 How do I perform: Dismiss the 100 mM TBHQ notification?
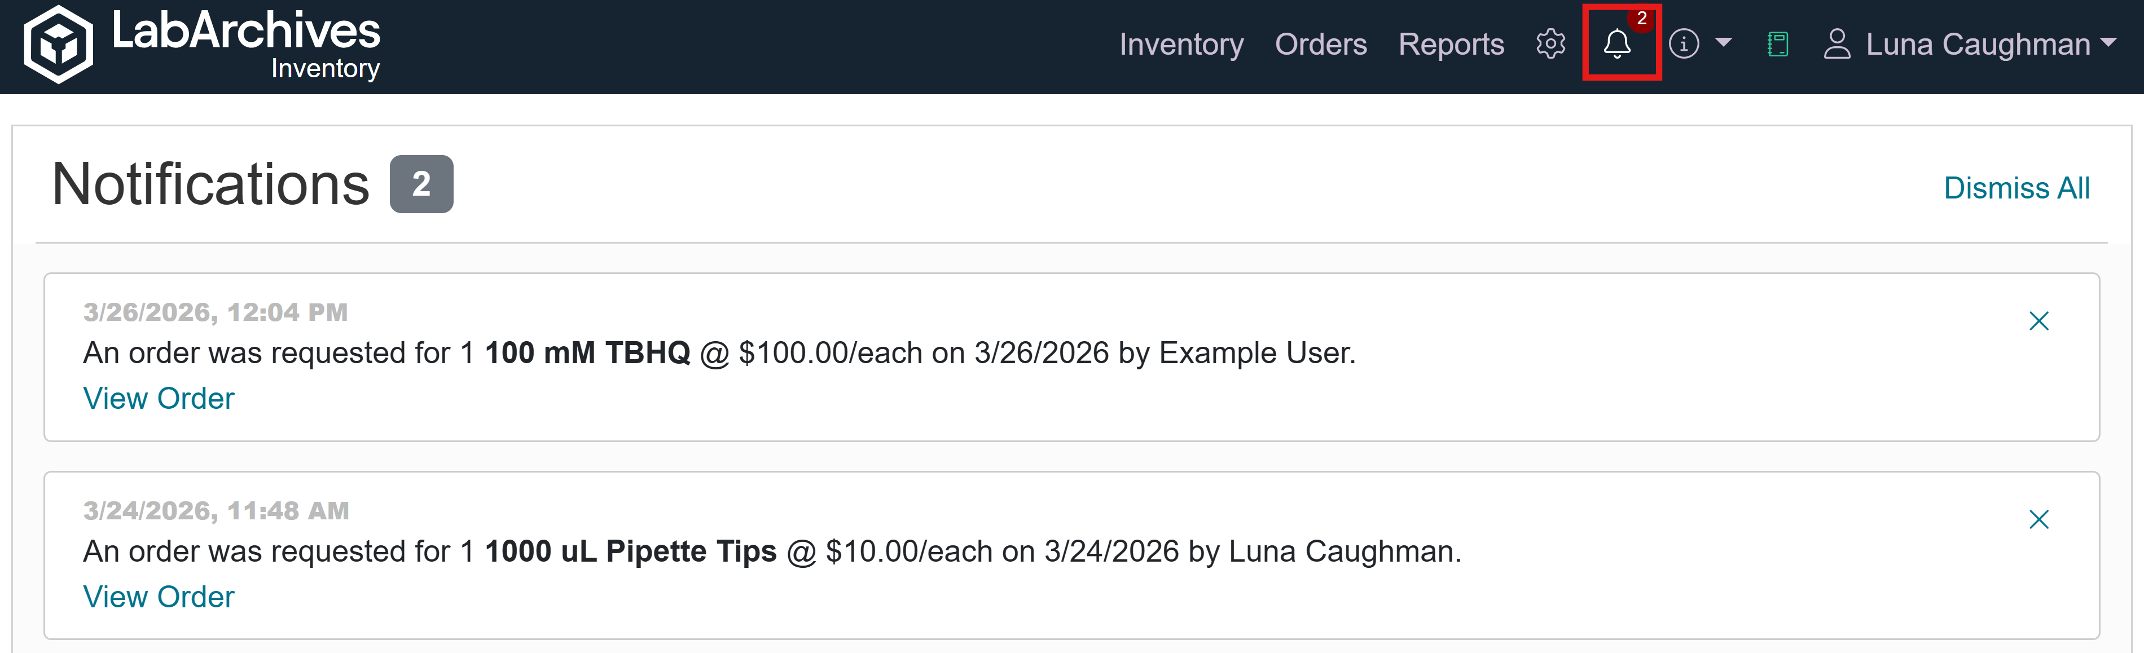click(x=2038, y=321)
